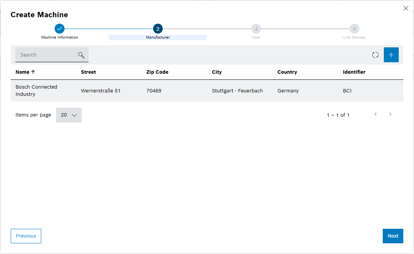Select step 2 Manufacturer in stepper
414x254 pixels.
(x=158, y=29)
